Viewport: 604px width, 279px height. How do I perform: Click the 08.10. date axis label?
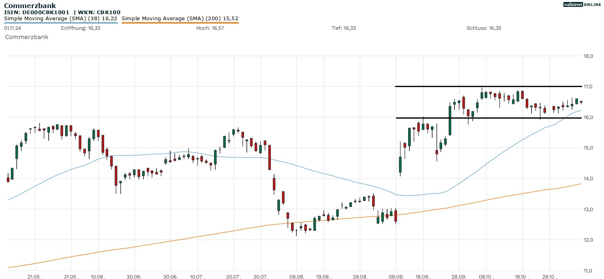point(486,277)
